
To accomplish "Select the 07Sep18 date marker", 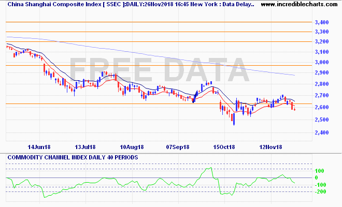I will click(178, 147).
